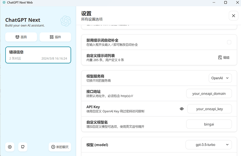Toggle API key visibility eye icon
241x156 pixels.
[x=182, y=109]
